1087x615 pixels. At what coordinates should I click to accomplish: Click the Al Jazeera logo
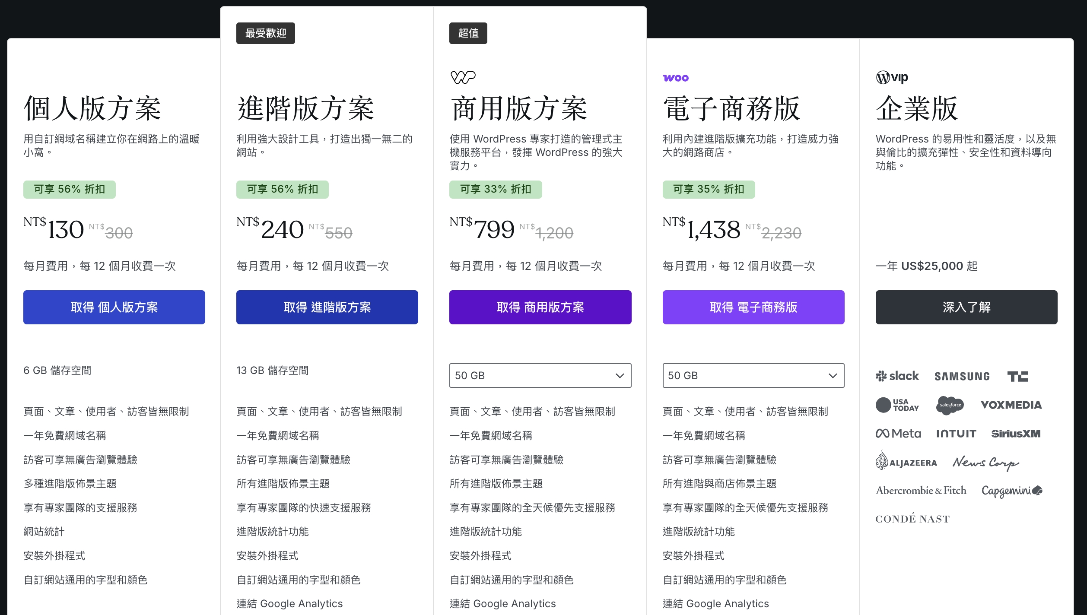point(906,461)
